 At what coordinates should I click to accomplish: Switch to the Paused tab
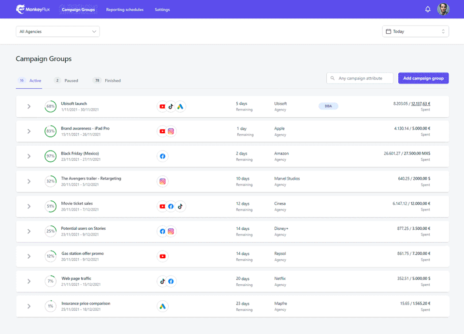pyautogui.click(x=66, y=81)
